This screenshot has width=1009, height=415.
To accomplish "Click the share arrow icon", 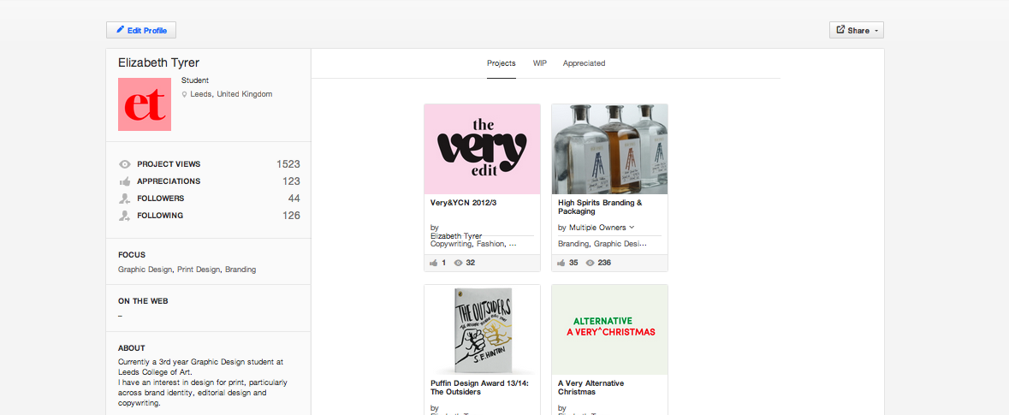I will click(x=840, y=30).
